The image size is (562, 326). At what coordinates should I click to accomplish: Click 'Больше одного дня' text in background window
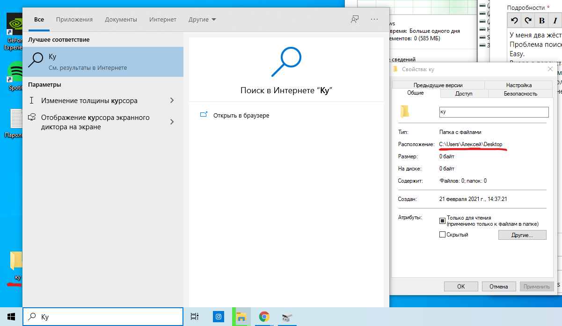pos(435,30)
